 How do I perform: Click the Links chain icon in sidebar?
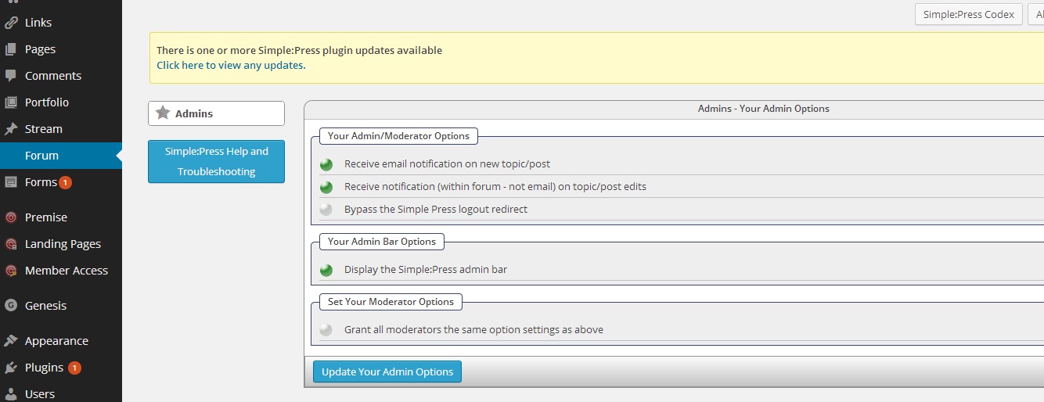click(11, 23)
